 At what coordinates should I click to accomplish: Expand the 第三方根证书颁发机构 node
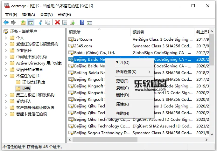pyautogui.click(x=6, y=95)
